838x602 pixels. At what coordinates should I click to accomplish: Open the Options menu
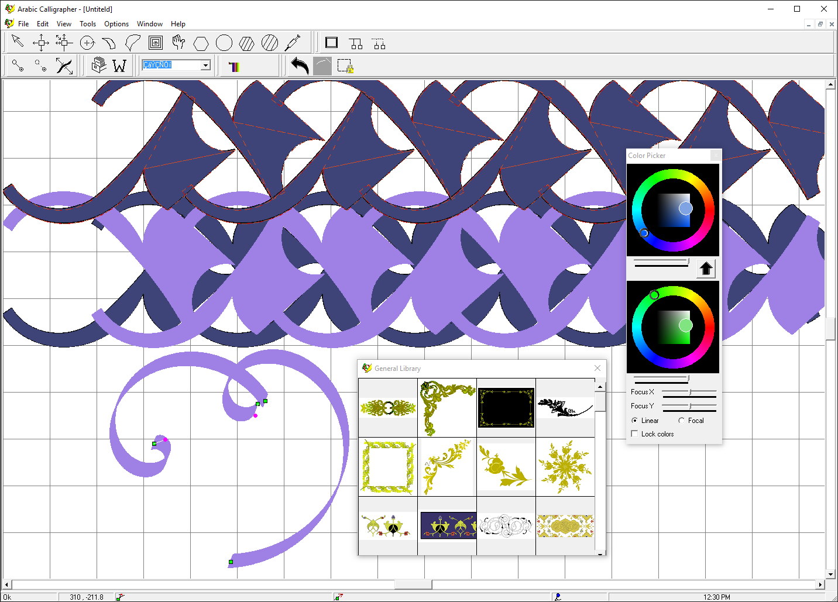click(x=116, y=24)
